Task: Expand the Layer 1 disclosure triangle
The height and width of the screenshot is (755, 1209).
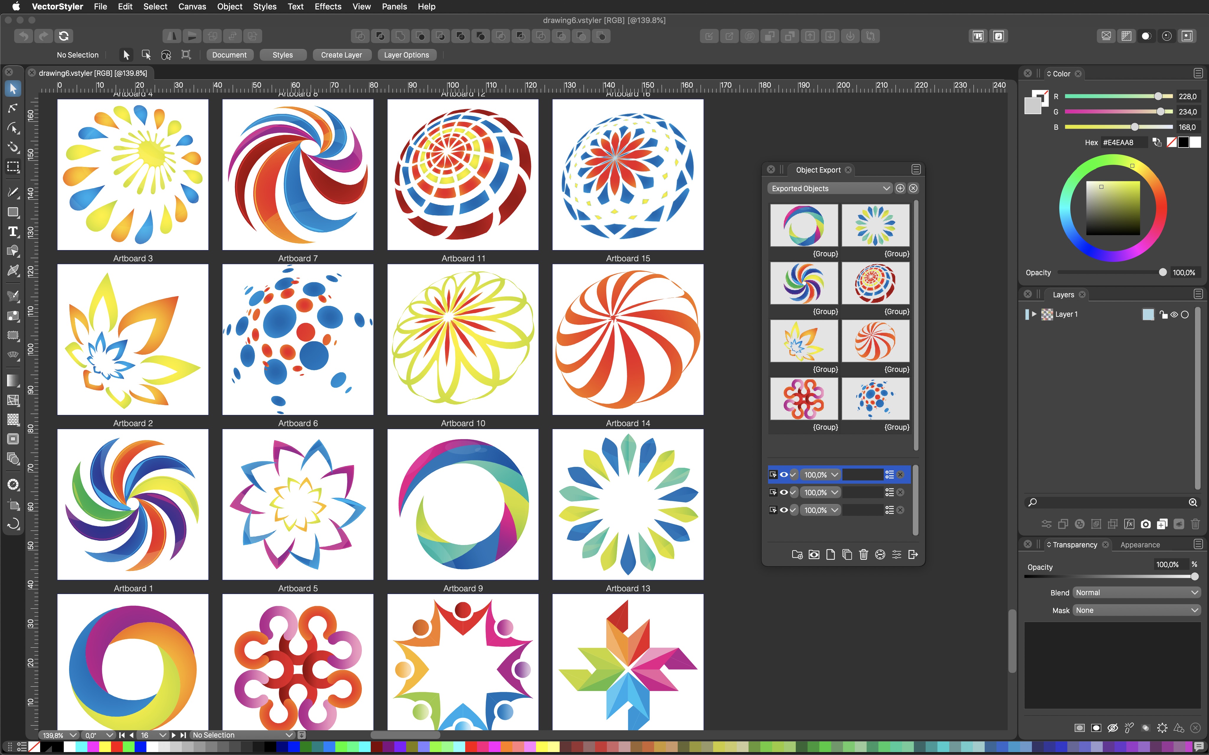Action: tap(1034, 314)
